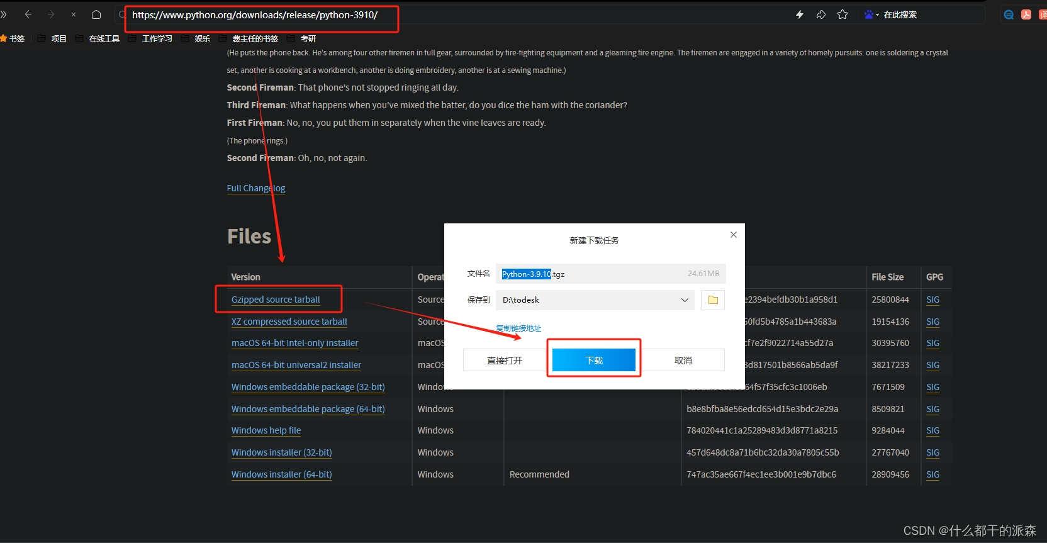The height and width of the screenshot is (543, 1047).
Task: Open the 费主任的书签 bookmark folder
Action: click(249, 39)
